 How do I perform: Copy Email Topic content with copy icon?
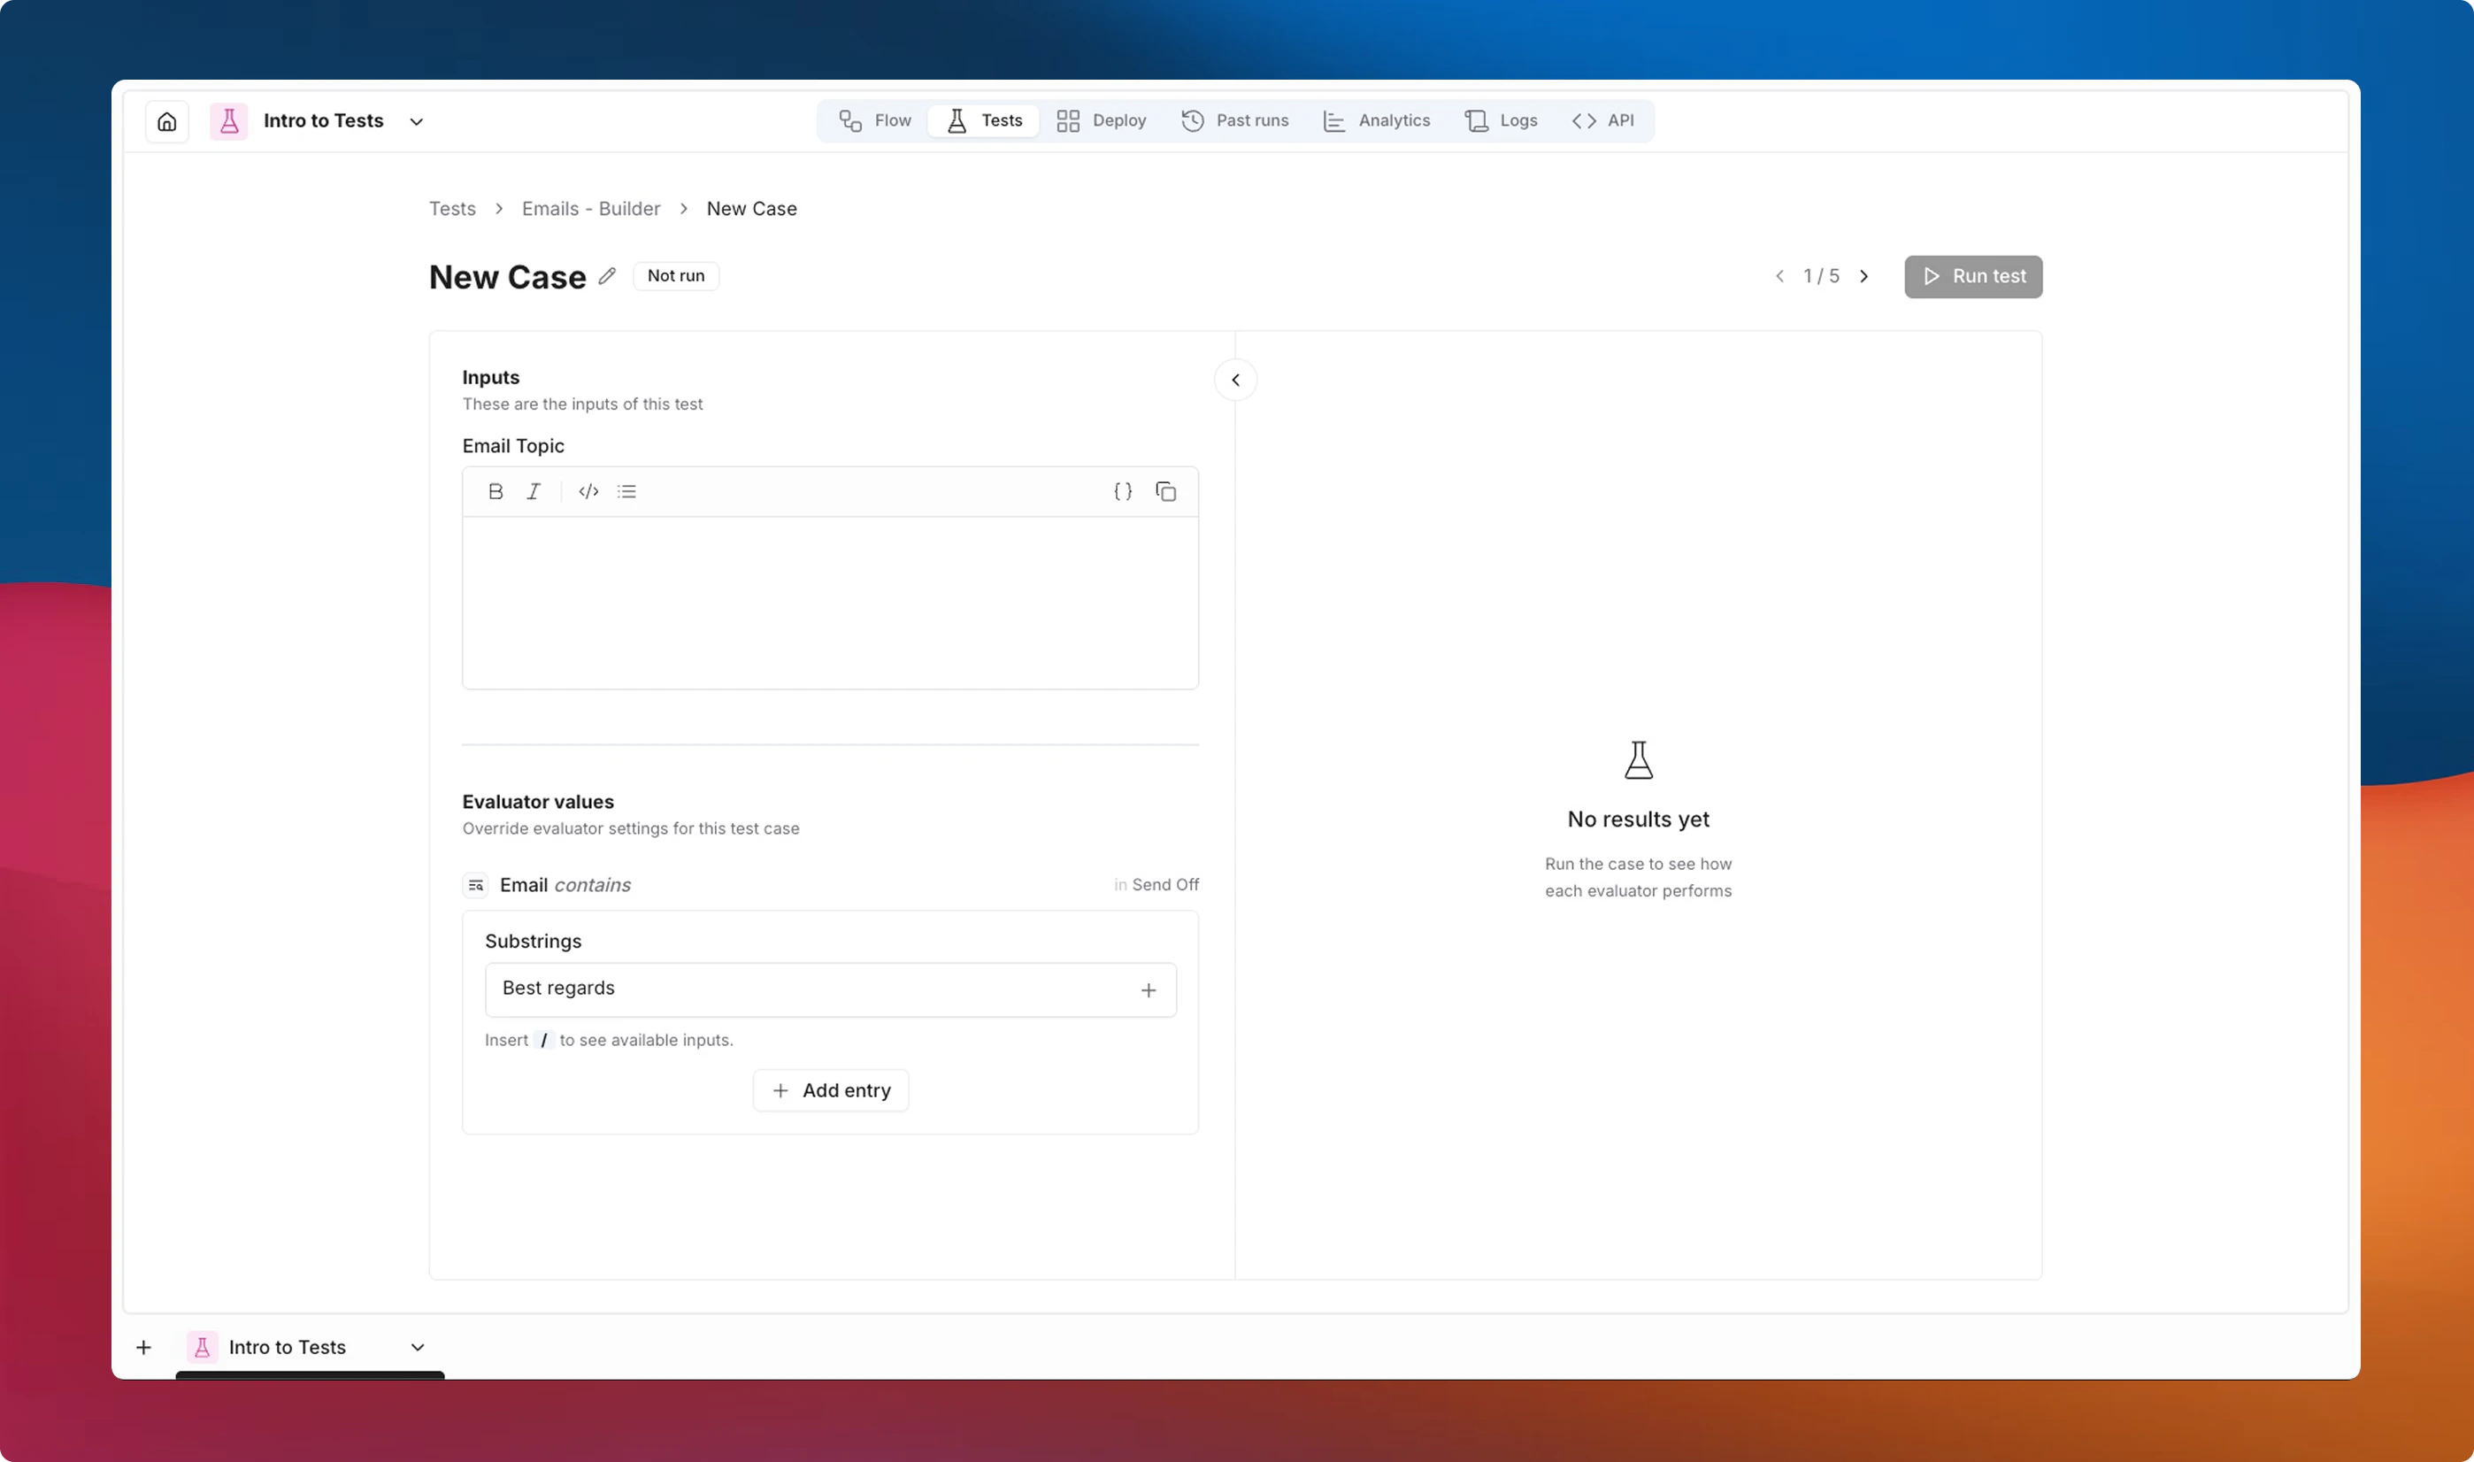1166,490
